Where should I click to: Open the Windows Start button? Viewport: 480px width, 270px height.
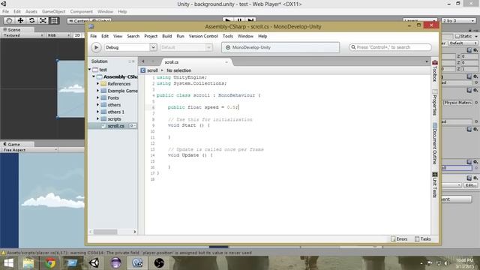tap(8, 263)
